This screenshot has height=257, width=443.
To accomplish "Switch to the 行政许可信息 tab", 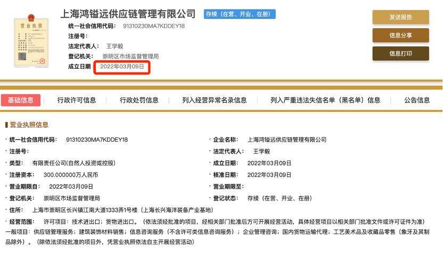I will (77, 100).
